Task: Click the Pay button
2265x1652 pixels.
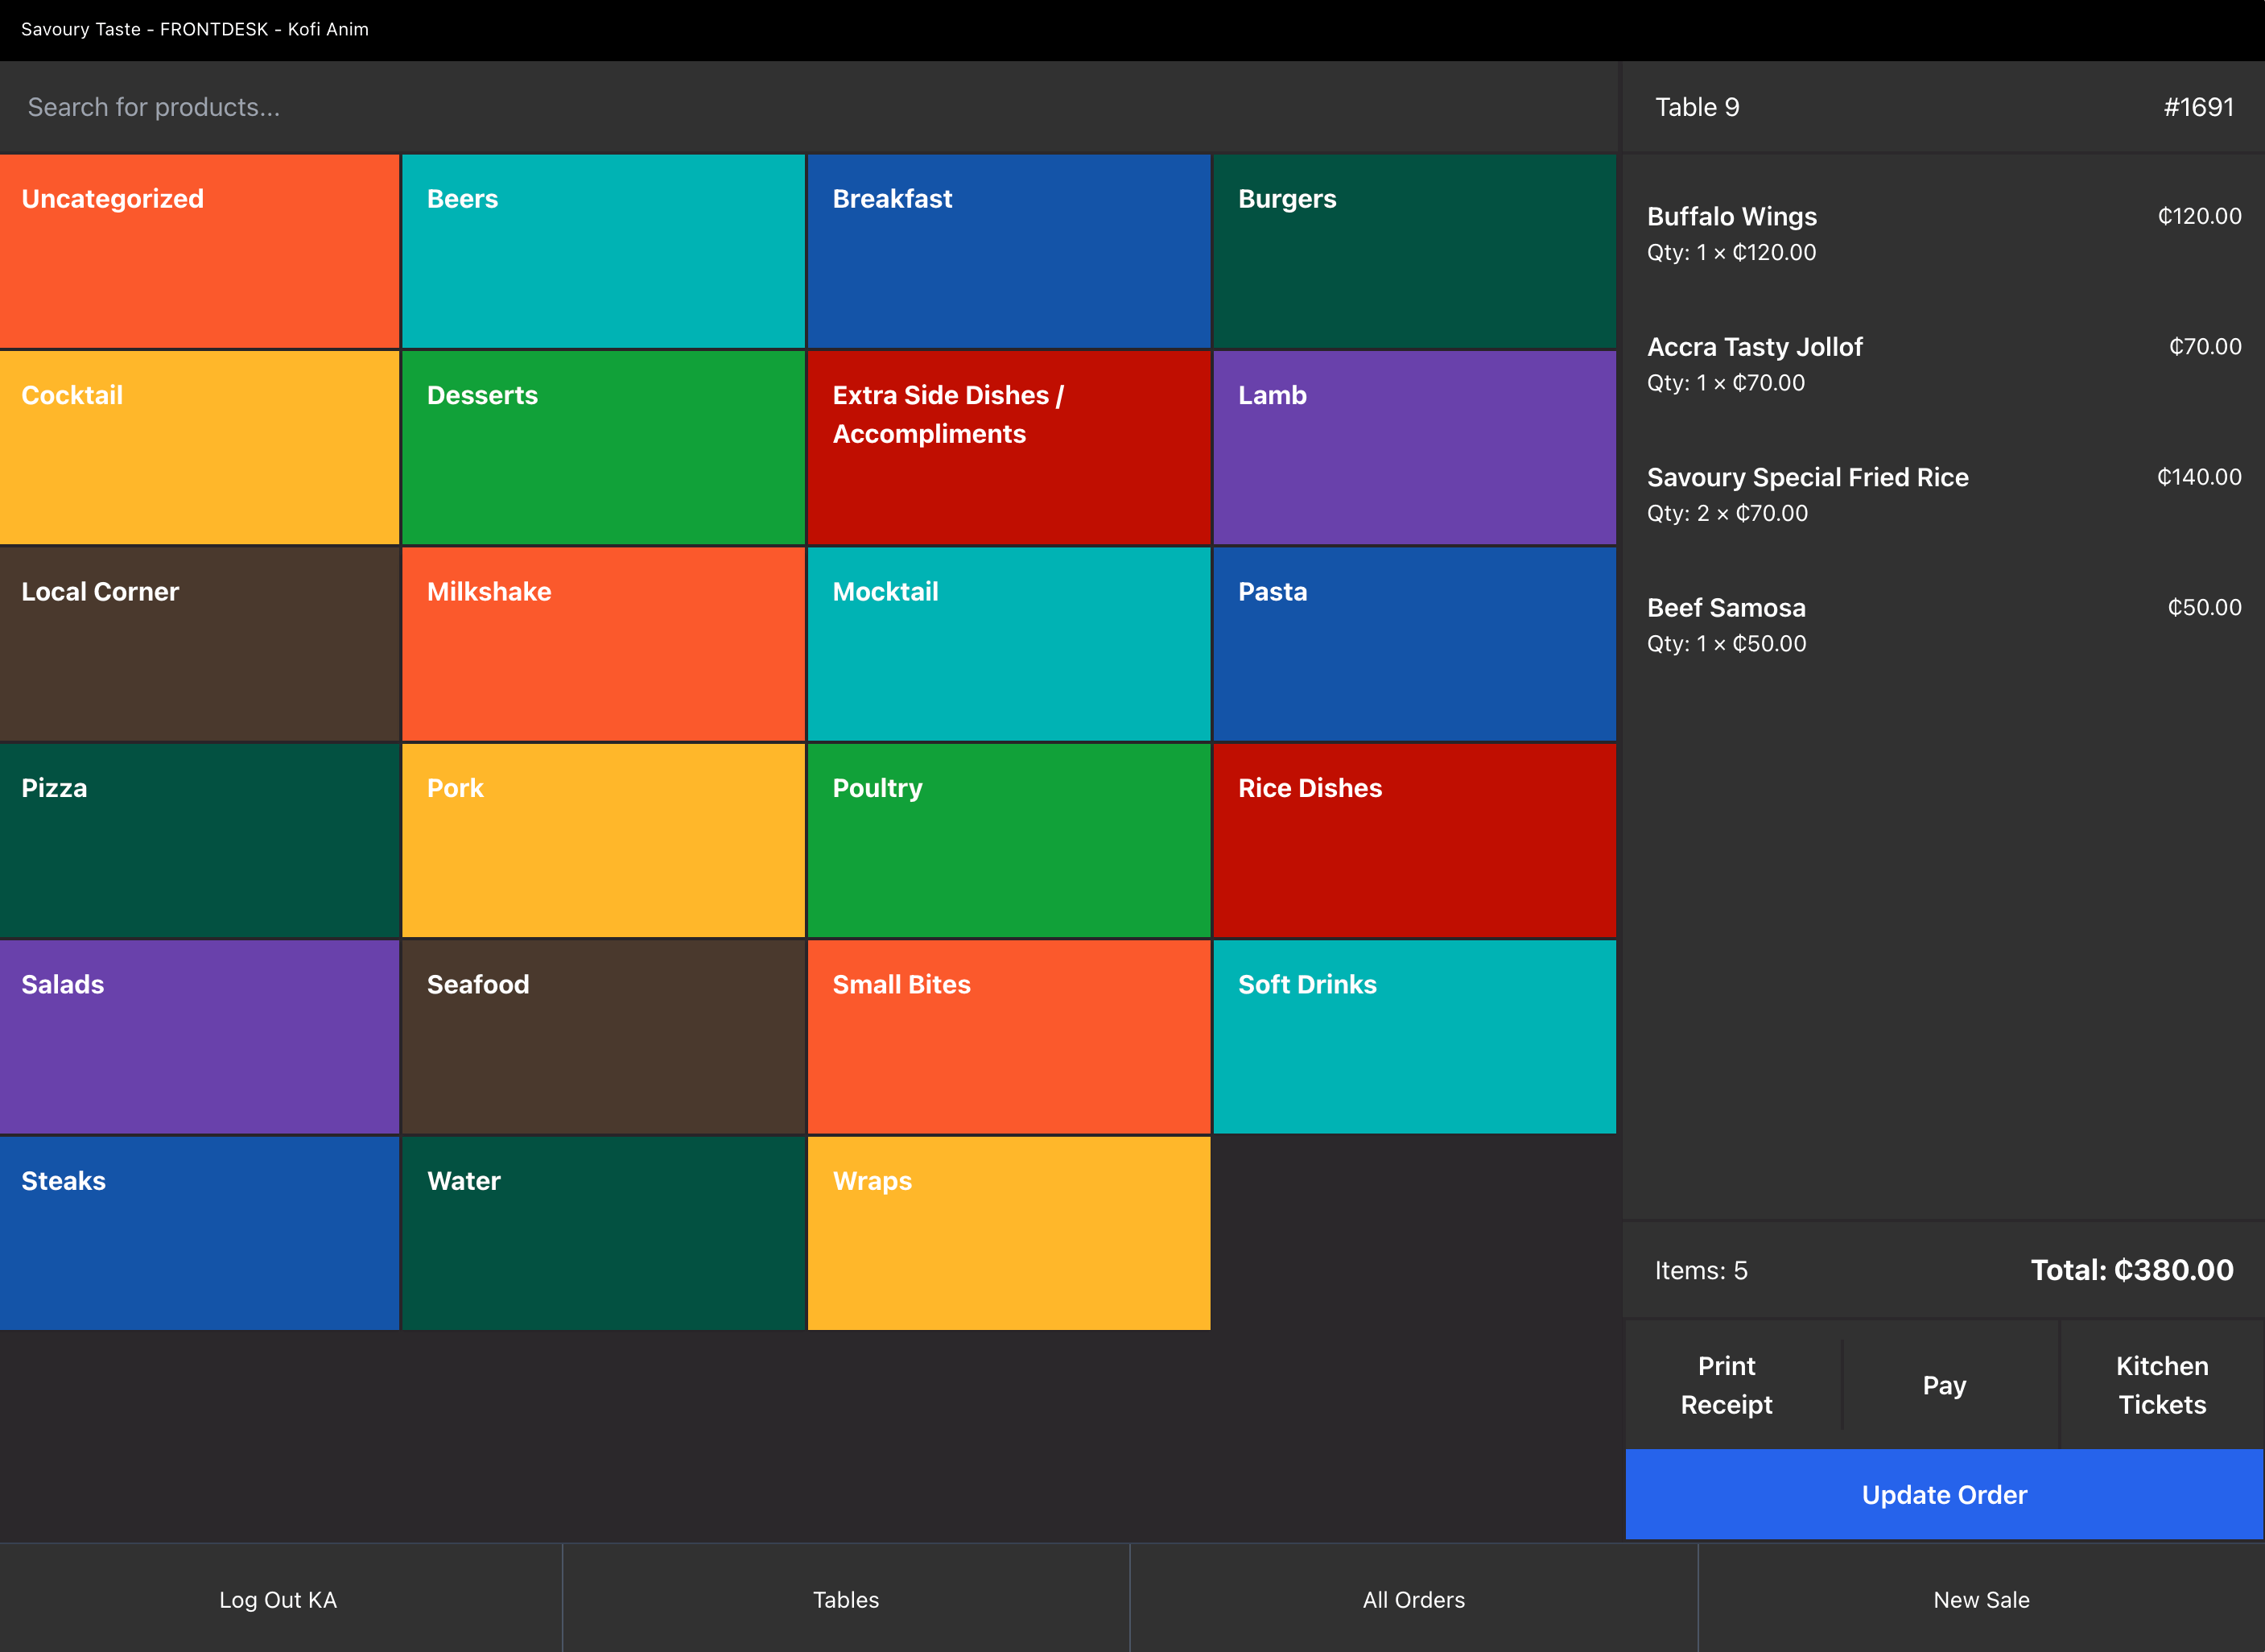Action: [1944, 1385]
